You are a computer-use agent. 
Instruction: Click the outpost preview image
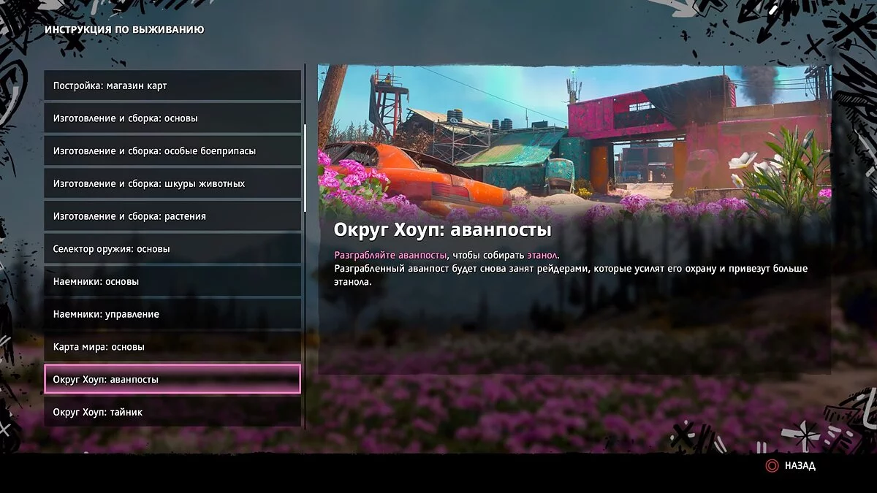coord(574,139)
